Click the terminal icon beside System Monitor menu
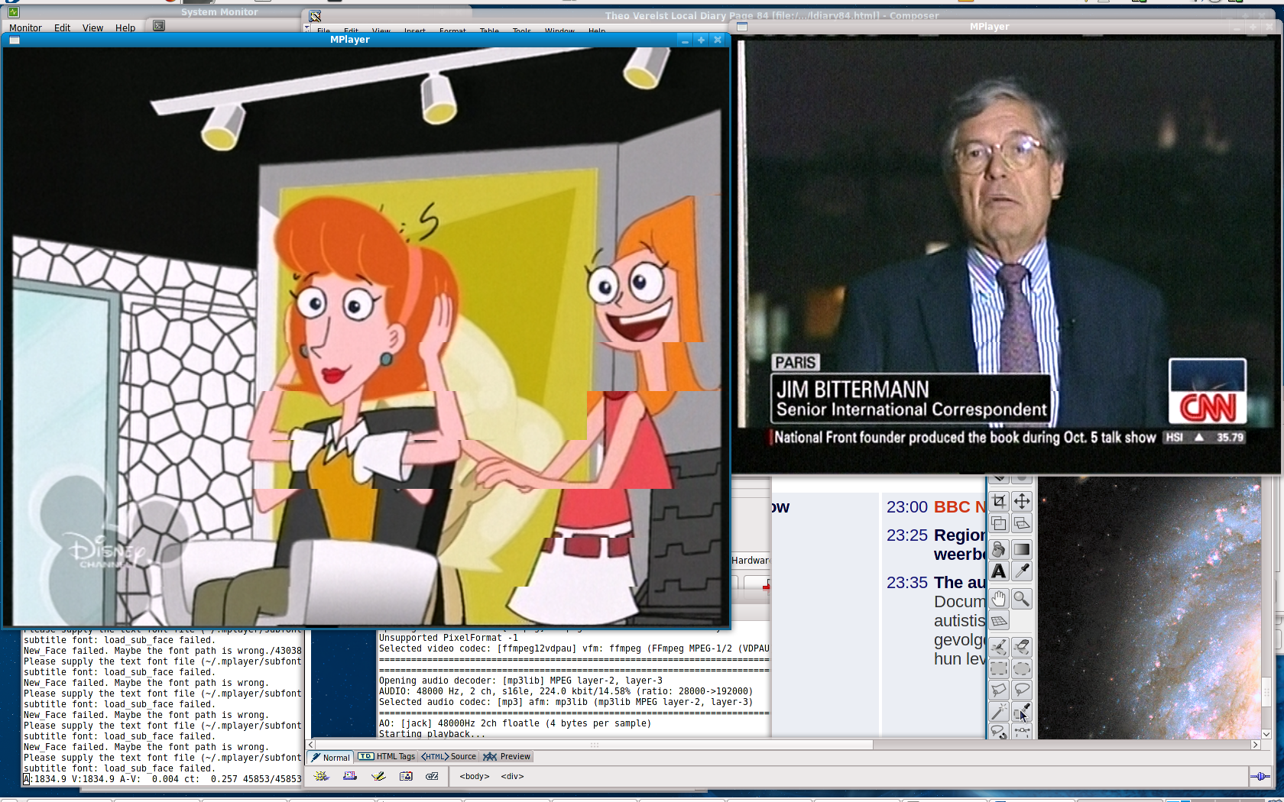This screenshot has height=802, width=1284. pyautogui.click(x=159, y=26)
